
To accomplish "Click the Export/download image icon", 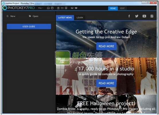I will point(58,8).
